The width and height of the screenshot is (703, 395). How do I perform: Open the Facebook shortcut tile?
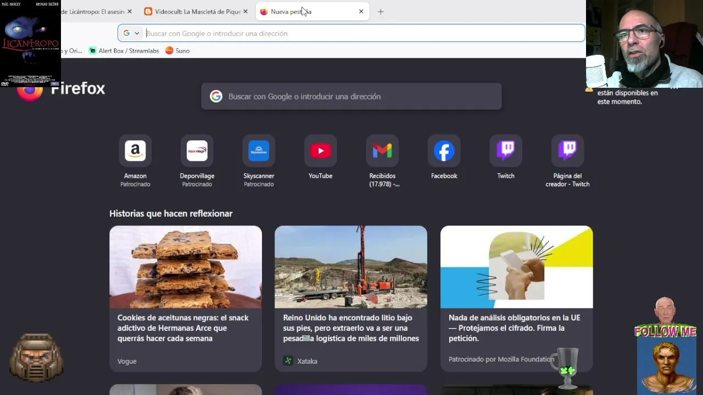click(x=444, y=151)
